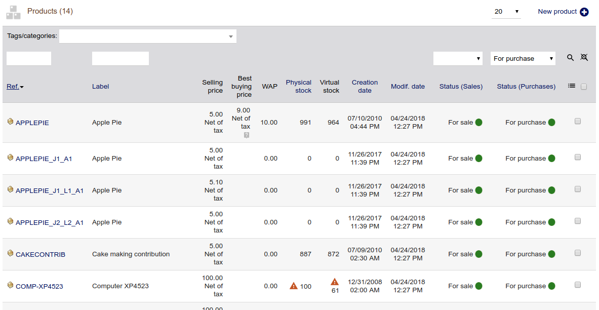Open the APPLEPIE_J1_L1_A1 product link

(x=50, y=191)
